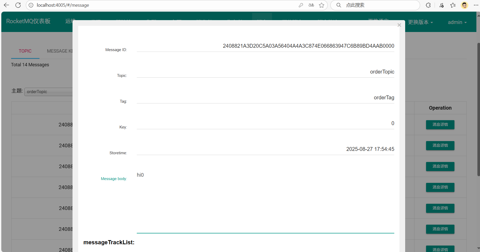This screenshot has height=252, width=480.
Task: Click the 点此搜索 search box
Action: [x=379, y=5]
